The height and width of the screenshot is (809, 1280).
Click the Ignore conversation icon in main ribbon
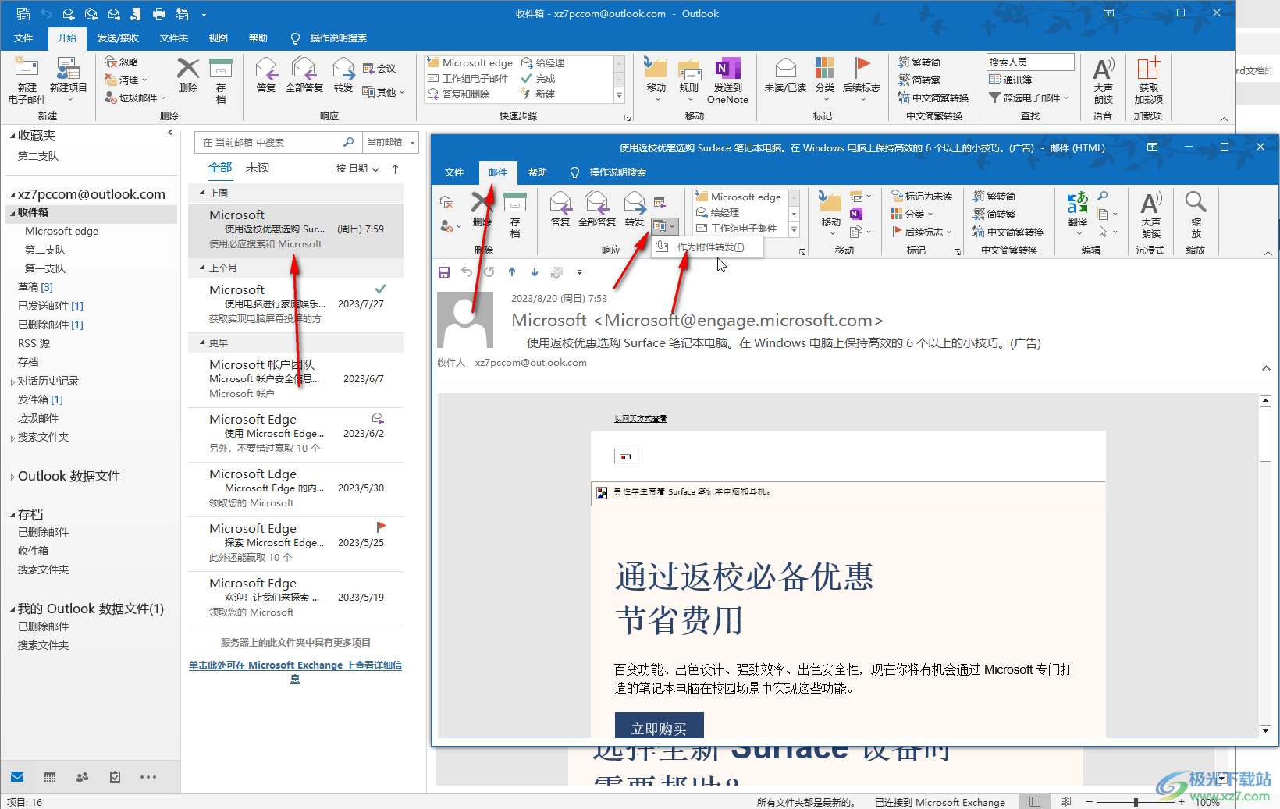pos(111,62)
